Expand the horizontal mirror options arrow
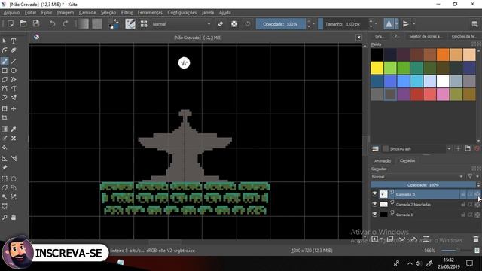The image size is (482, 271). 397,23
